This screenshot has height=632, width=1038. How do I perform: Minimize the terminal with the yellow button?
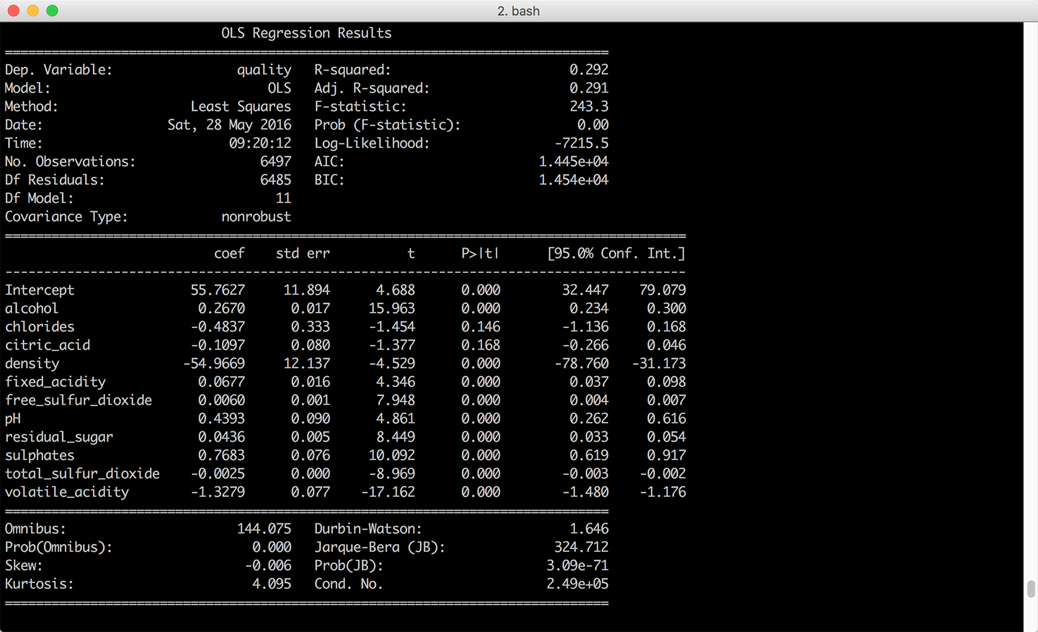[32, 11]
